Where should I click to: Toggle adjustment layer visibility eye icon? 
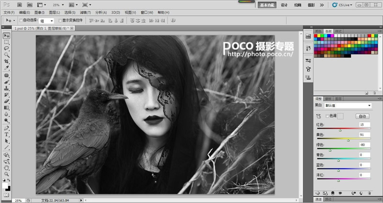click(x=339, y=193)
